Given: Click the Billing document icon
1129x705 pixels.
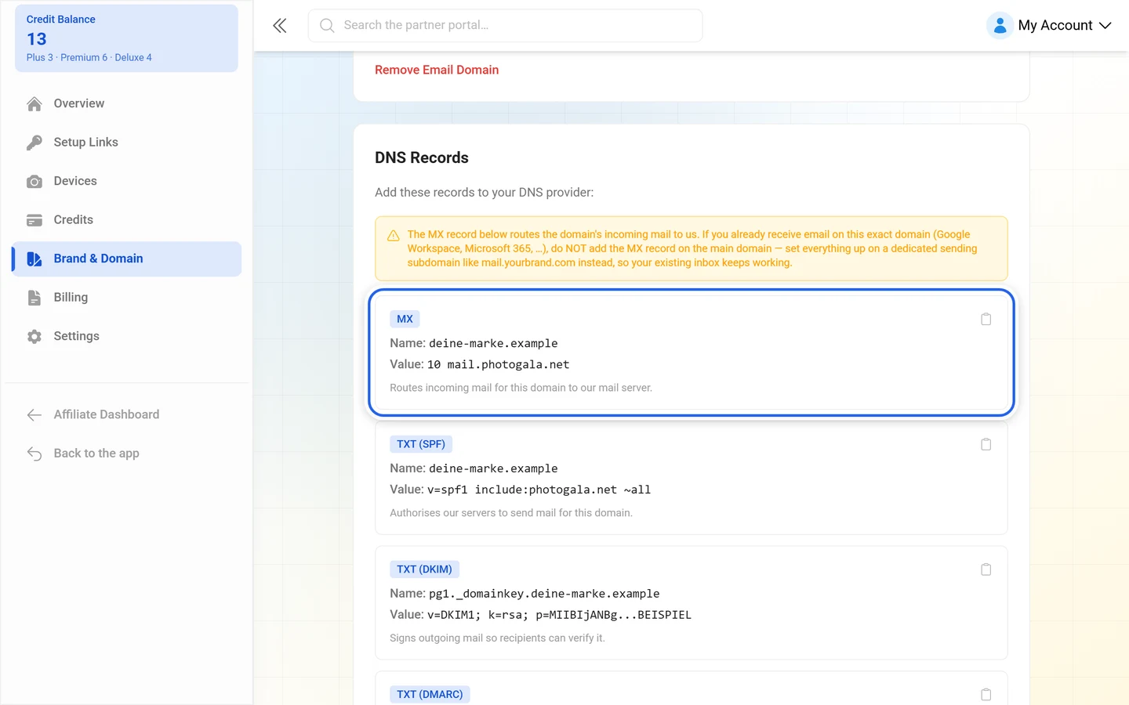Looking at the screenshot, I should pos(34,298).
